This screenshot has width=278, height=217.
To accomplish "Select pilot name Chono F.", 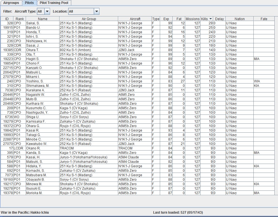I will click(33, 63).
